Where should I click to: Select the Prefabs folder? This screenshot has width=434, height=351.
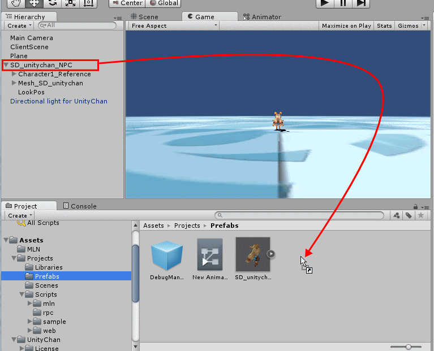click(66, 276)
